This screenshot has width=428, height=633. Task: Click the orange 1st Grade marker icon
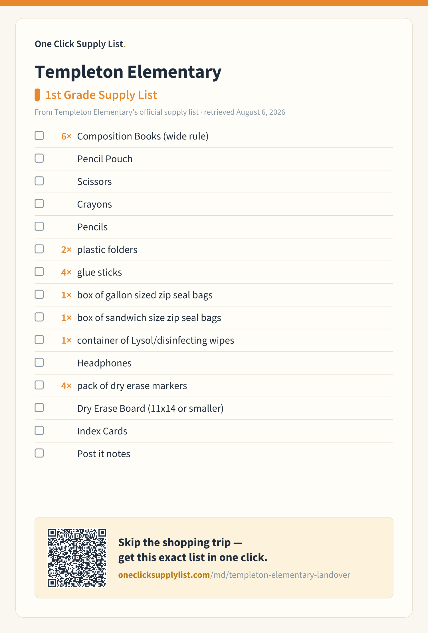(x=37, y=95)
